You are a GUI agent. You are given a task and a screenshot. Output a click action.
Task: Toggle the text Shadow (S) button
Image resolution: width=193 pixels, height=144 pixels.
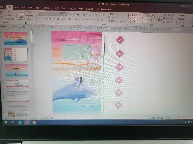point(51,19)
